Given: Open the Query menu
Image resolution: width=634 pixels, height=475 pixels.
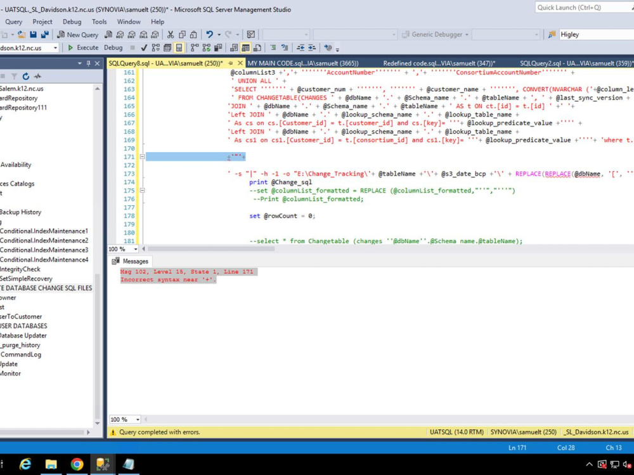Looking at the screenshot, I should (14, 22).
